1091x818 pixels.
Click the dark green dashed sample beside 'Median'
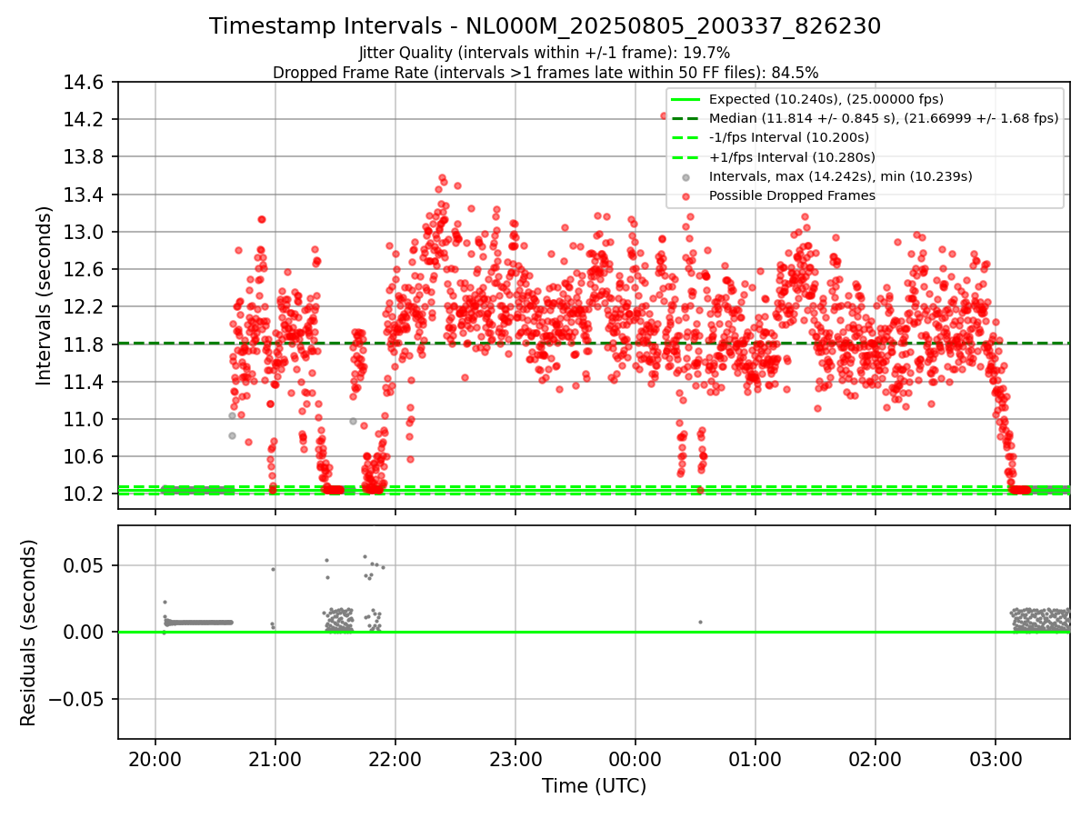(x=686, y=118)
